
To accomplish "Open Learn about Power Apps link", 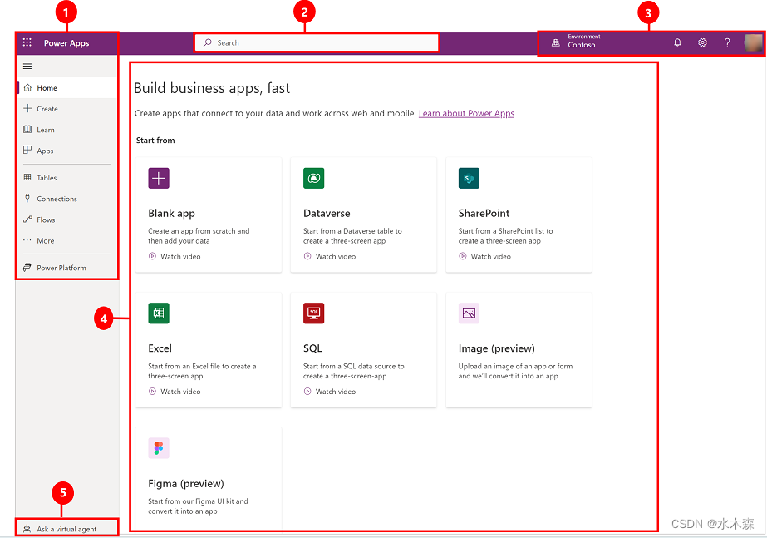I will coord(466,113).
